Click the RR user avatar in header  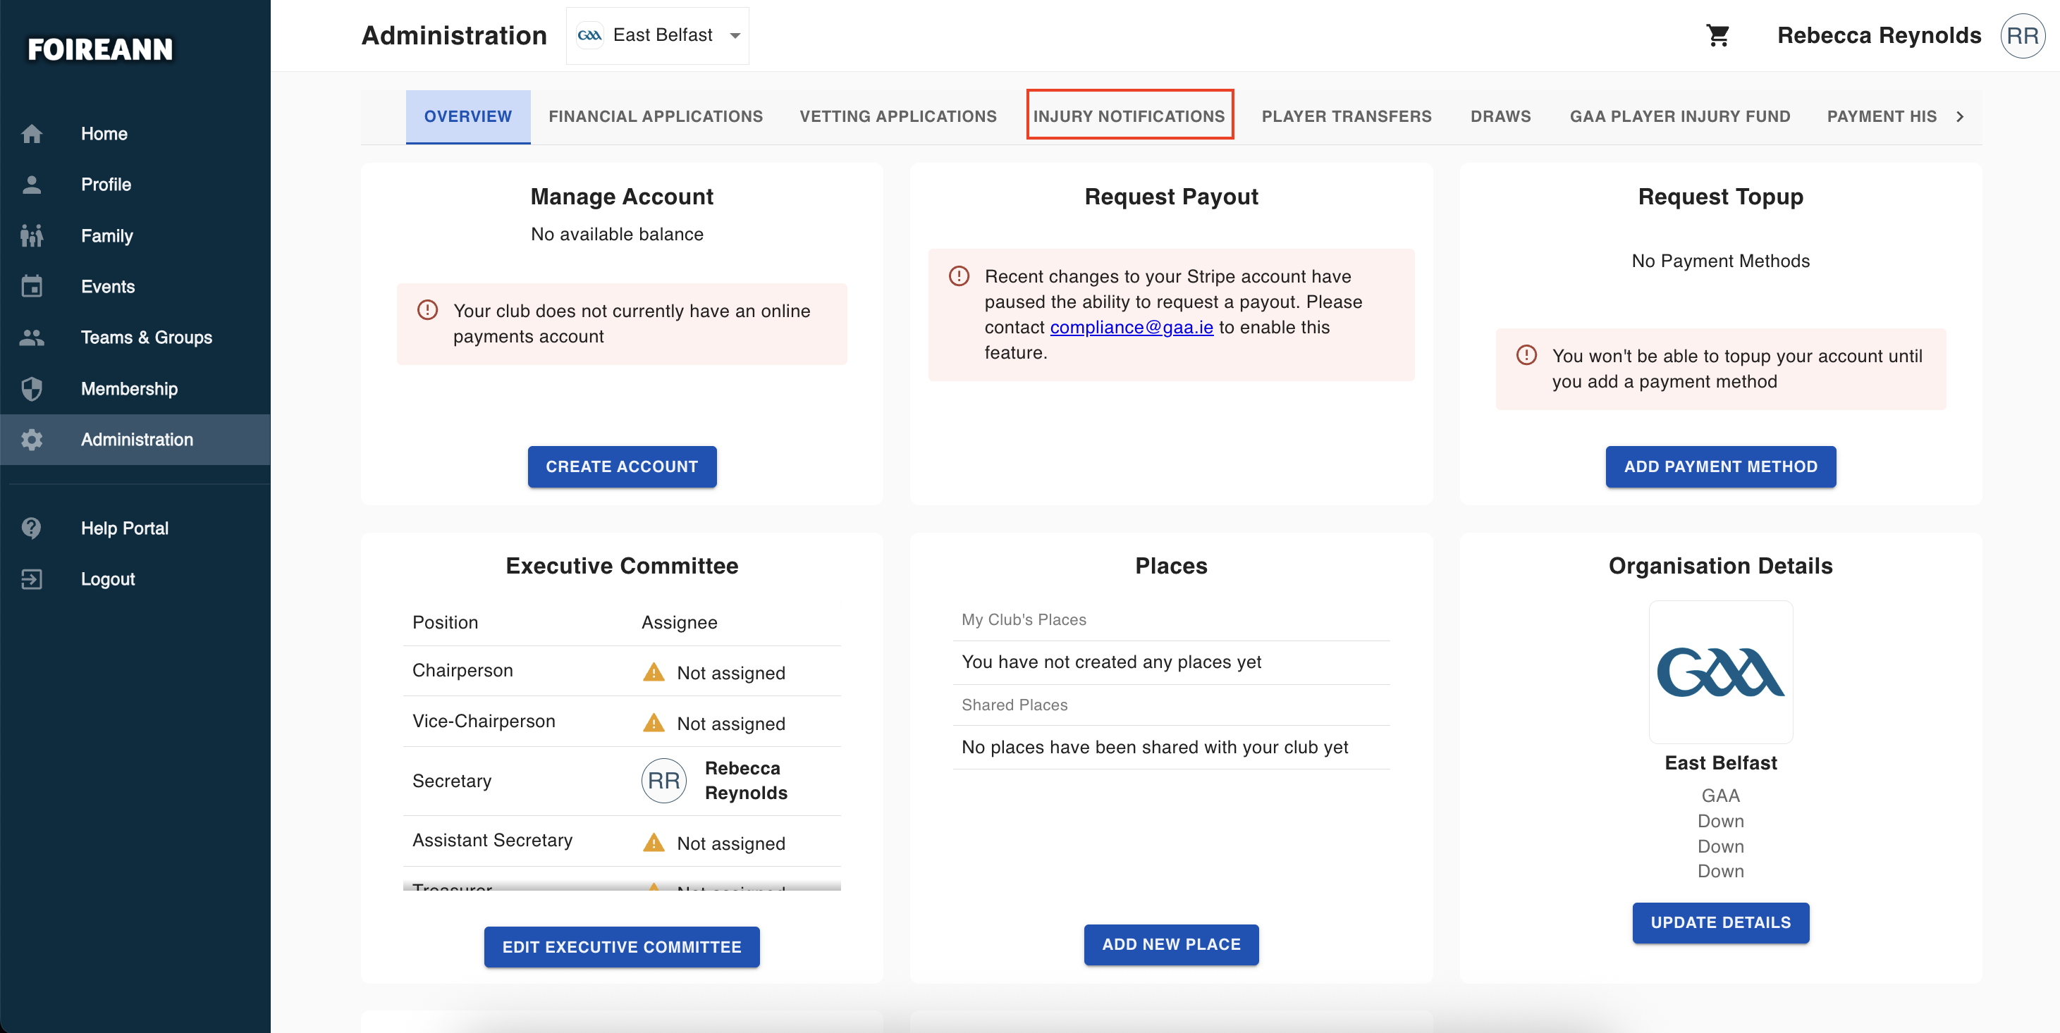2023,35
